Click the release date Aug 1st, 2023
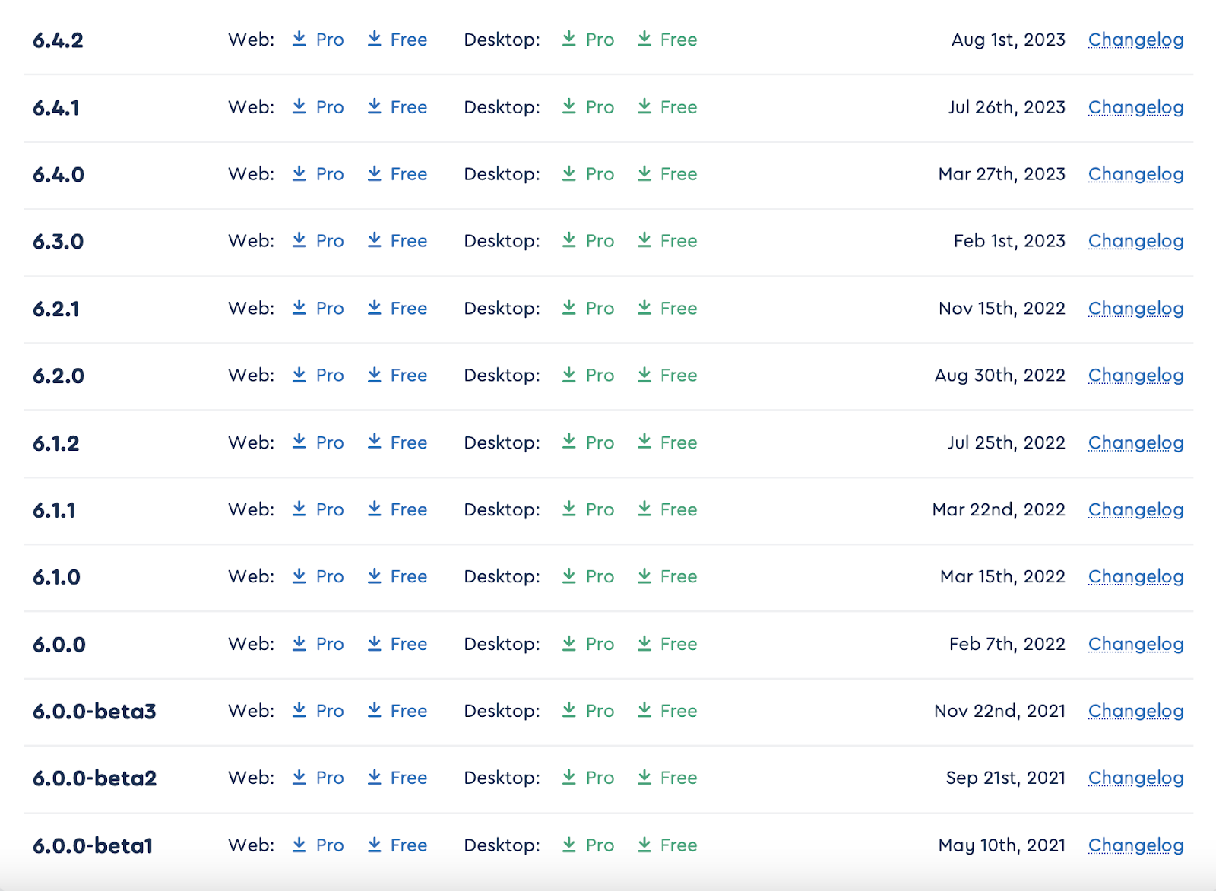The image size is (1216, 891). (x=1009, y=40)
